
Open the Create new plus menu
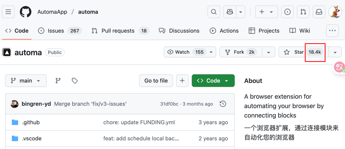266,12
